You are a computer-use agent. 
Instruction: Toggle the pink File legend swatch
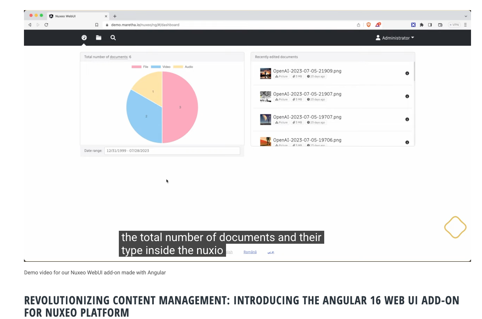click(x=136, y=67)
